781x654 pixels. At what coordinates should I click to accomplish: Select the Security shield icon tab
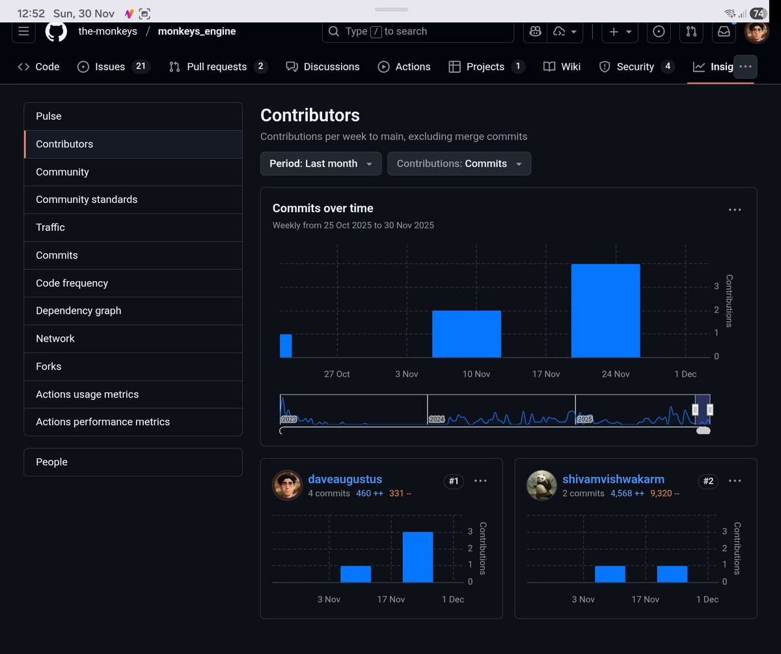tap(605, 66)
